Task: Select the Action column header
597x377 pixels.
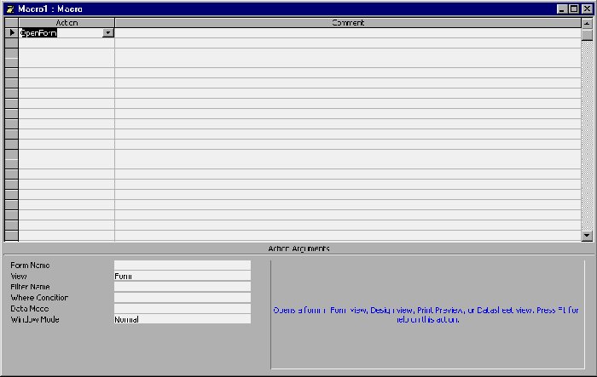Action: 67,23
